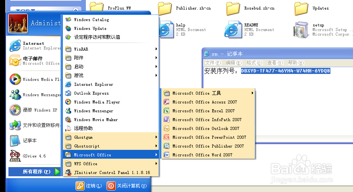Click highlighted serial number text in Notepad
Image resolution: width=353 pixels, height=192 pixels.
pyautogui.click(x=286, y=71)
